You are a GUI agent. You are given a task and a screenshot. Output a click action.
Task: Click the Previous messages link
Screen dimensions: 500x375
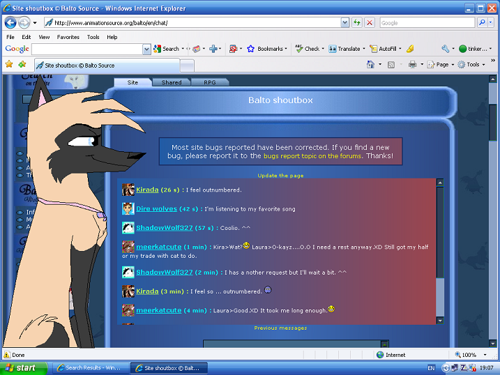coord(280,328)
